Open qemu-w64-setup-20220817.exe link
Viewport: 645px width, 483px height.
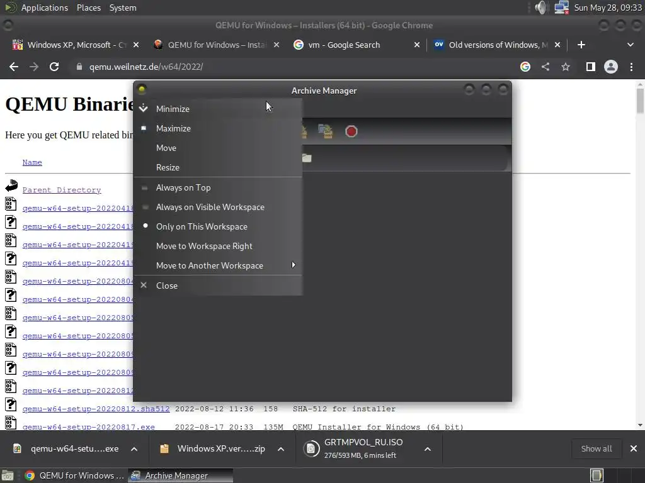88,427
